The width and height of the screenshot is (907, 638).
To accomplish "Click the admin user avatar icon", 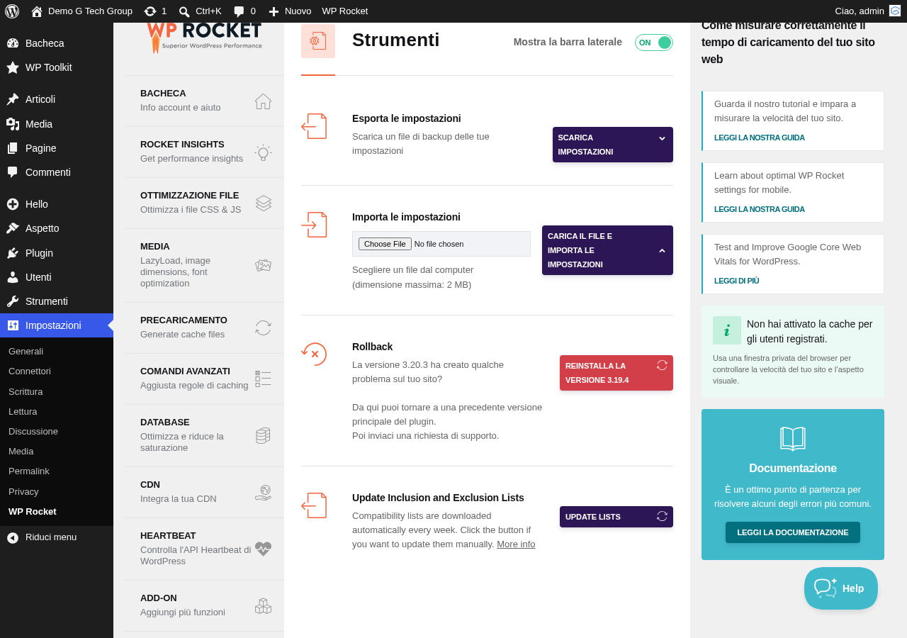I will [x=895, y=11].
